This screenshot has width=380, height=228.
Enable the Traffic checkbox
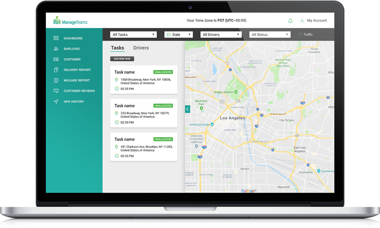pyautogui.click(x=300, y=35)
